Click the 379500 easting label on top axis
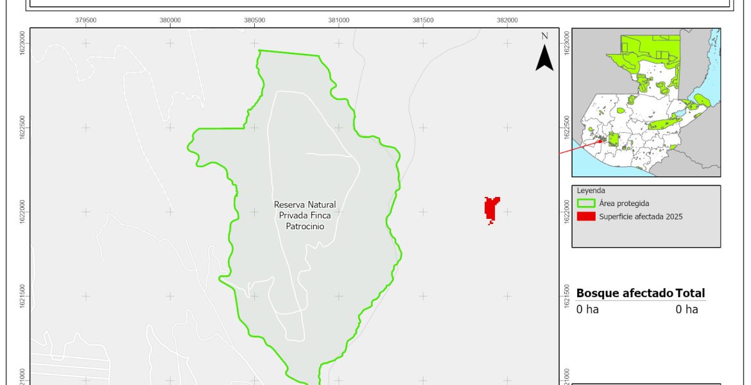 pyautogui.click(x=86, y=21)
